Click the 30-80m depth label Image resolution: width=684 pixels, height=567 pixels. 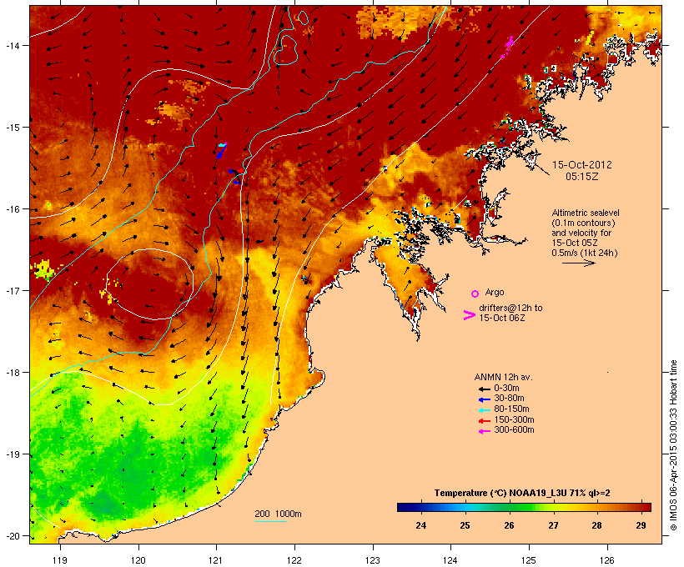pos(509,399)
